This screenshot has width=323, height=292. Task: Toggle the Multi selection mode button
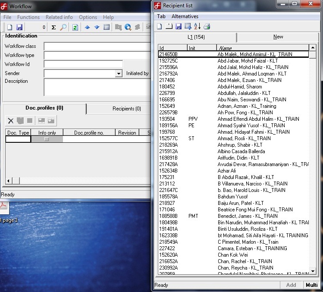pos(311,285)
